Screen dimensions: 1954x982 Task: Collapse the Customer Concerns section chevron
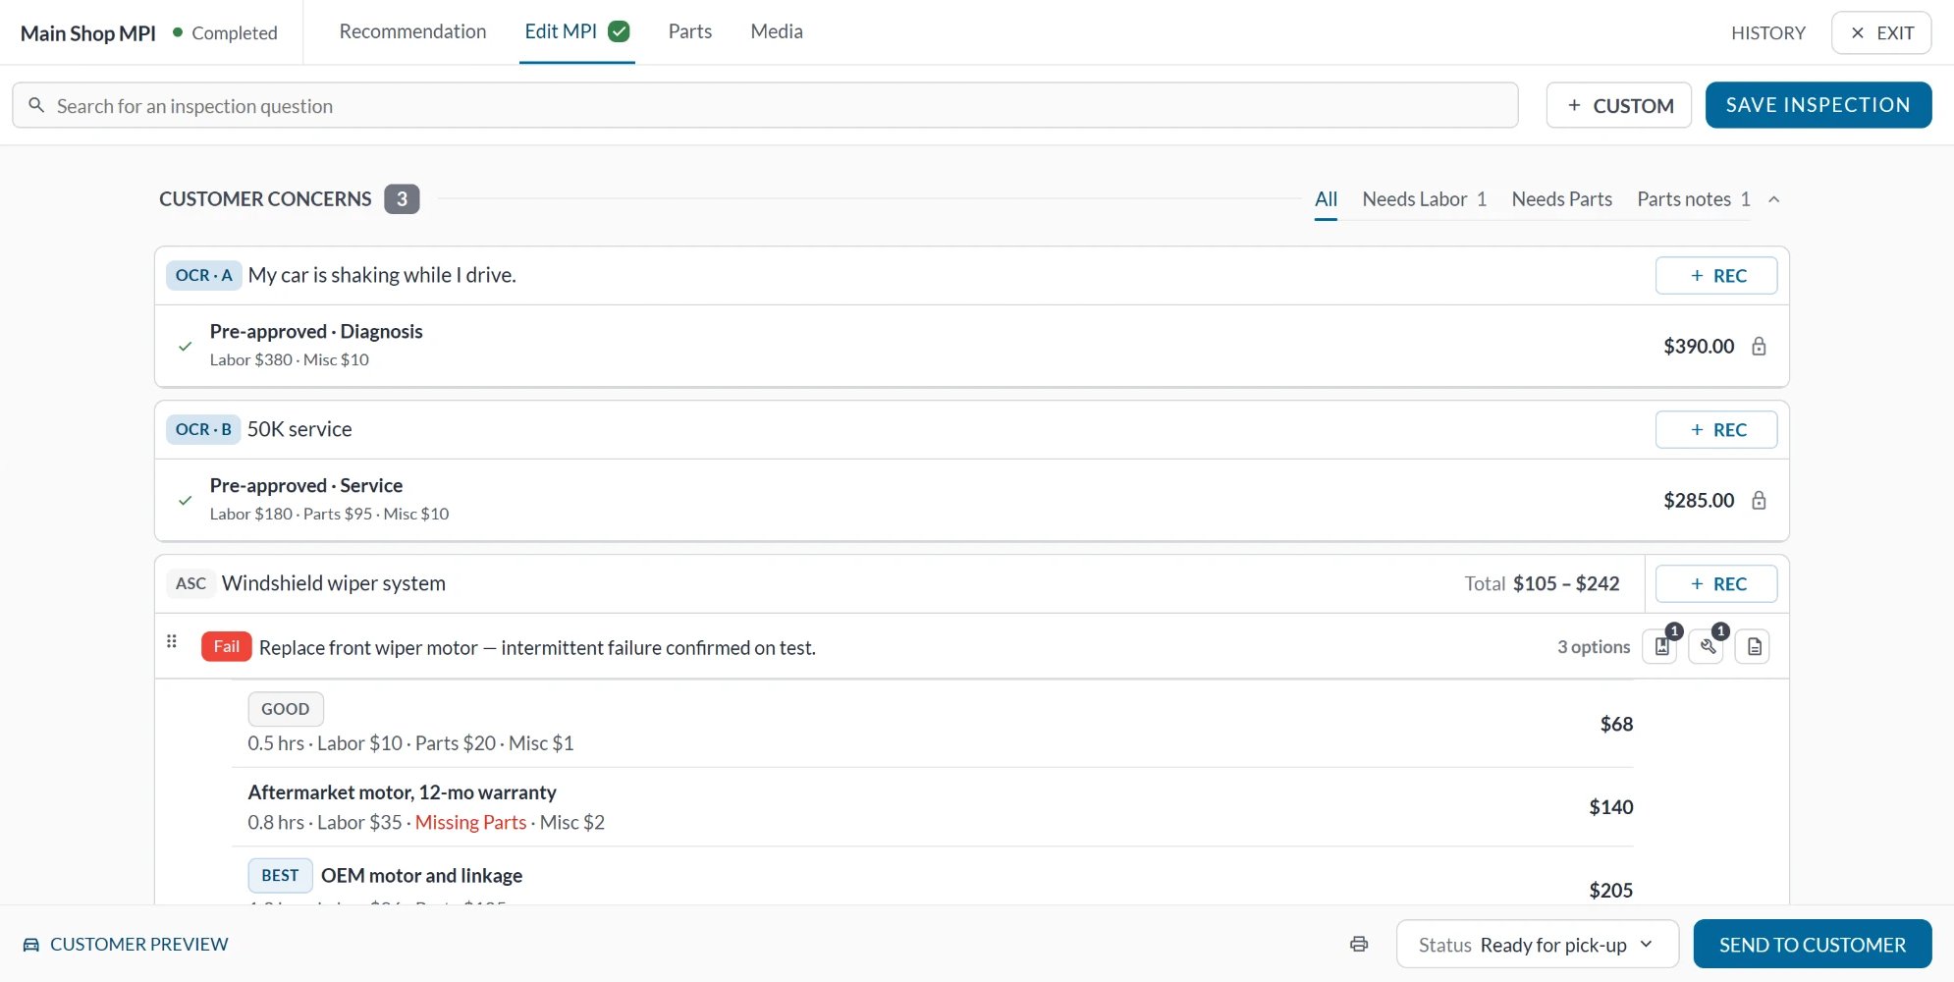coord(1774,199)
